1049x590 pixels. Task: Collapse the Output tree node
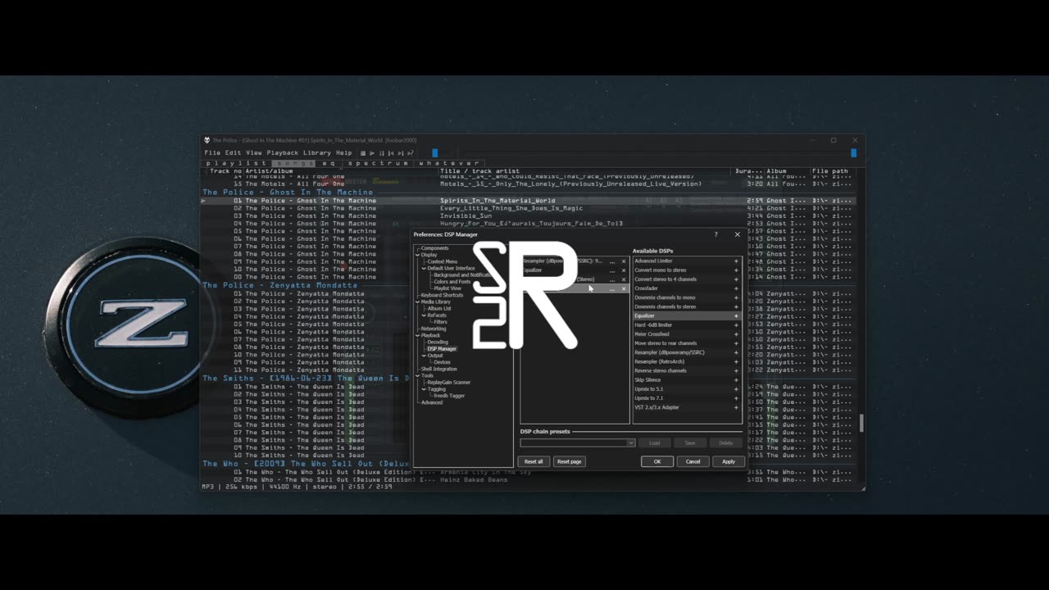(425, 356)
